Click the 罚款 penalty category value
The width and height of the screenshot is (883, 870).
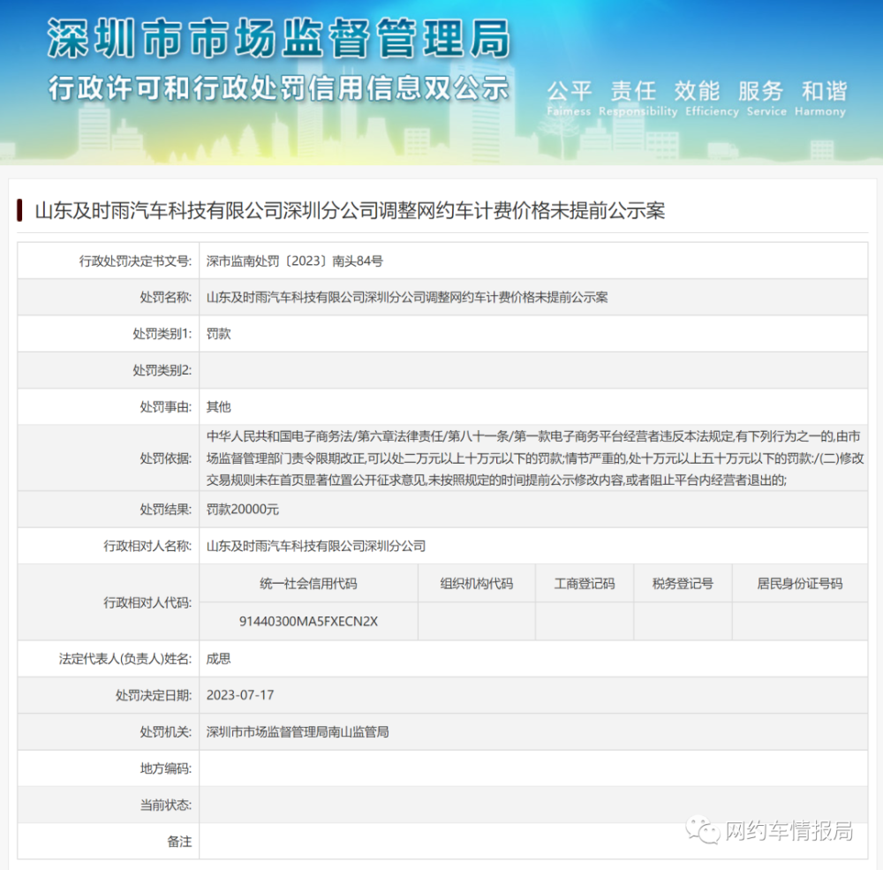pyautogui.click(x=218, y=334)
